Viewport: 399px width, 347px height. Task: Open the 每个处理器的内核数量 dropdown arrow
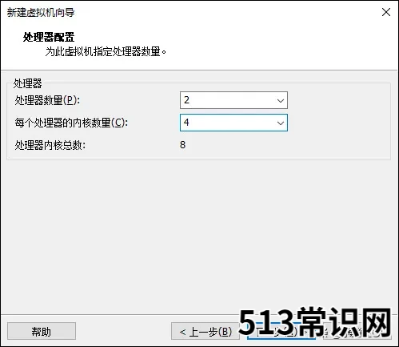[280, 123]
